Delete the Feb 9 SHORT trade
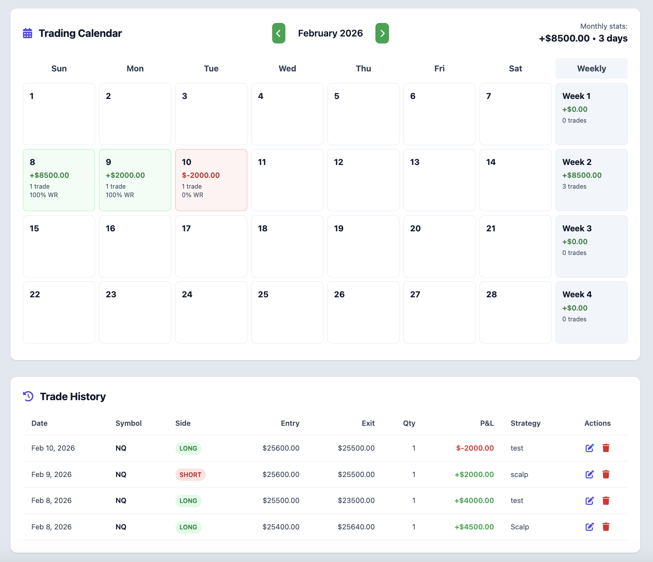 pyautogui.click(x=606, y=474)
